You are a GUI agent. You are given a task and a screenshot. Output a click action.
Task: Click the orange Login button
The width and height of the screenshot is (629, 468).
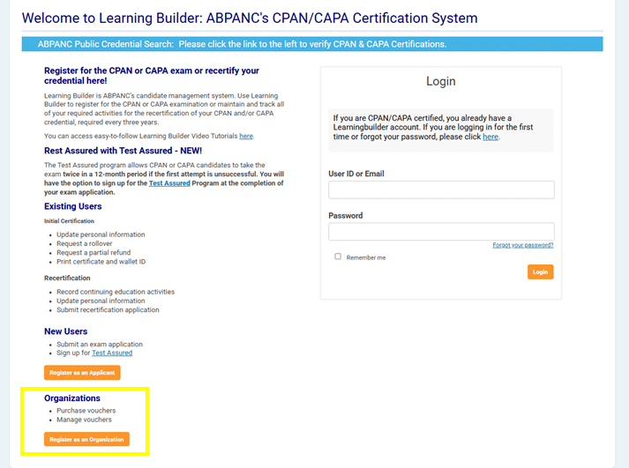(x=541, y=271)
